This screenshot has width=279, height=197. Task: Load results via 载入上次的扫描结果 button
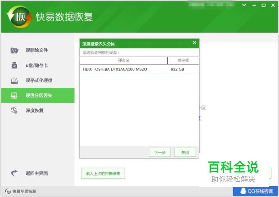[103, 173]
